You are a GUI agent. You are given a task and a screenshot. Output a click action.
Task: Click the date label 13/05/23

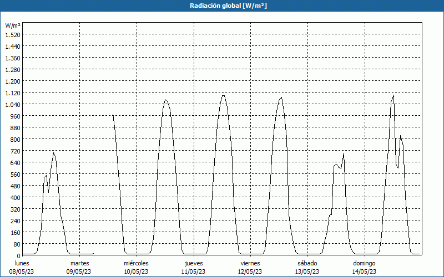(x=307, y=272)
